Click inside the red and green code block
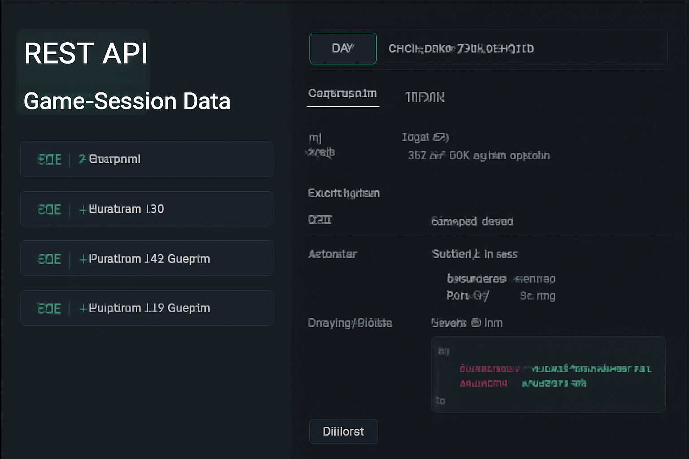 pyautogui.click(x=548, y=374)
